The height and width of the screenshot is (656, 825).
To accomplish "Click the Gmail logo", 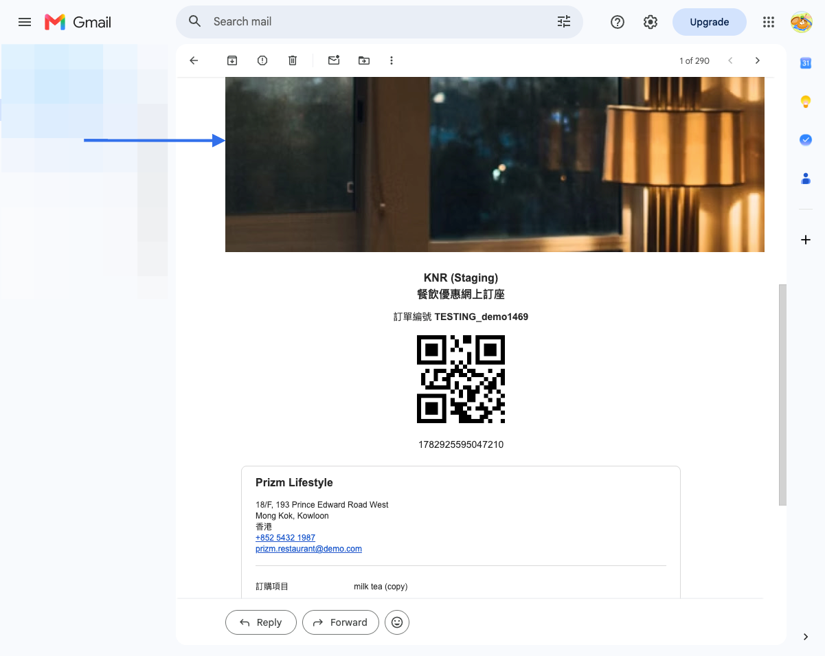I will click(x=78, y=22).
